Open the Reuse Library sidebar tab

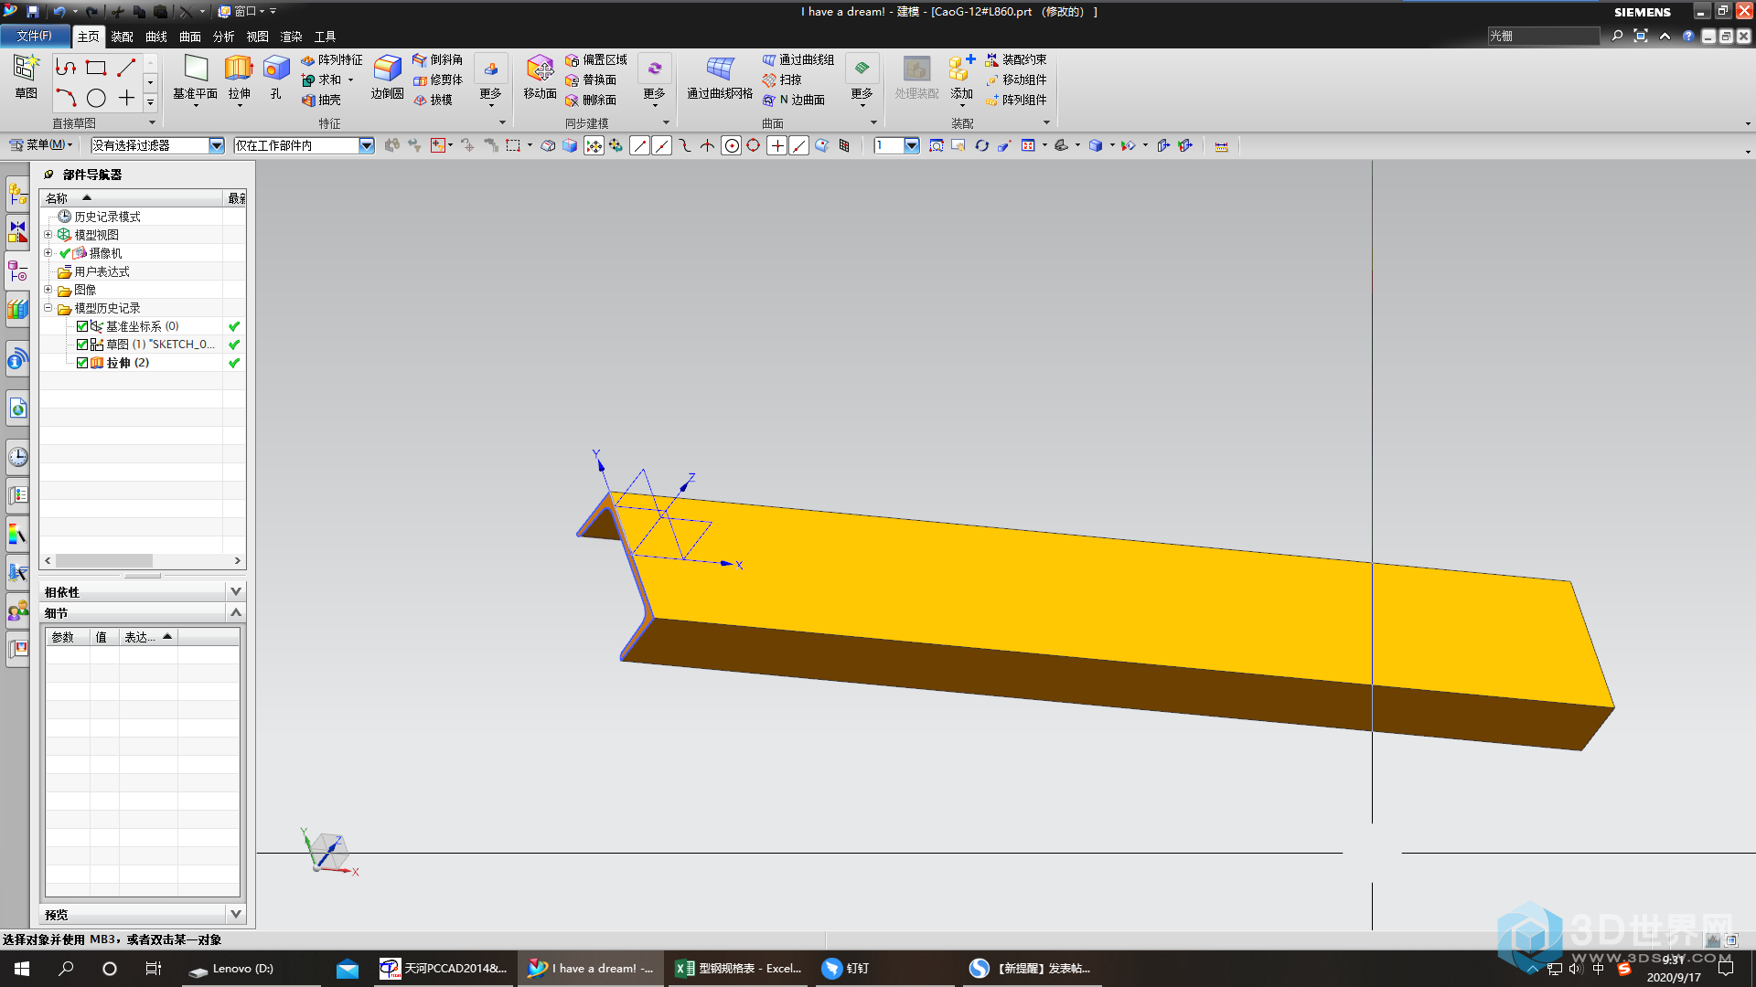[17, 310]
